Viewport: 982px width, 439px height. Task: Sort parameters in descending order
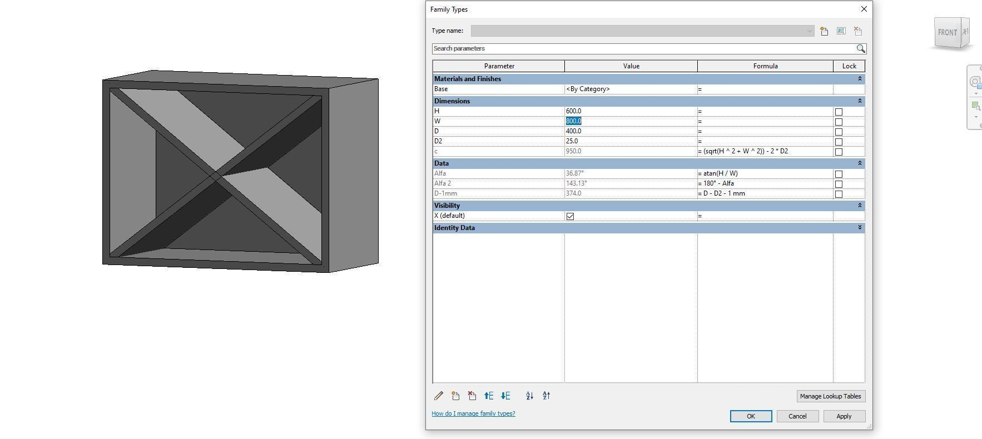pyautogui.click(x=546, y=396)
